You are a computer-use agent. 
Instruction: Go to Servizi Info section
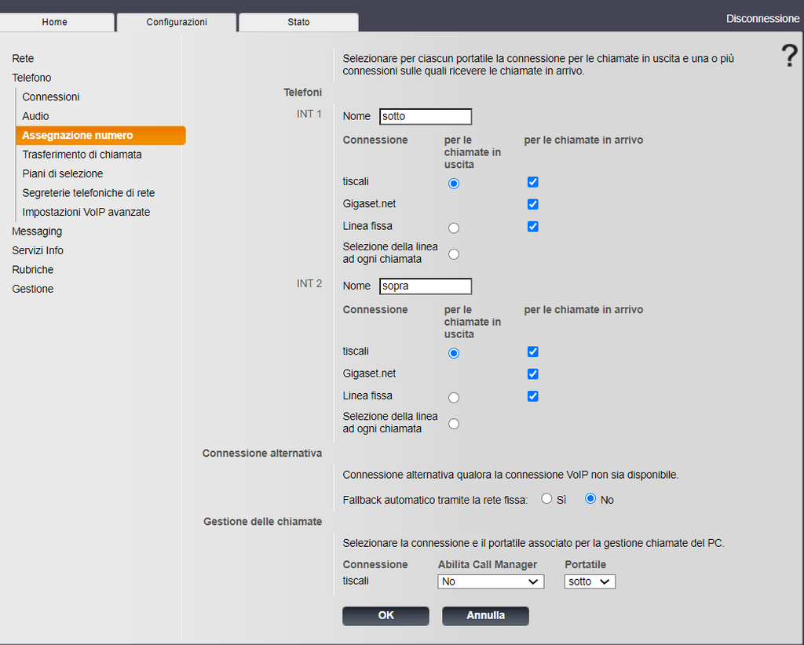point(38,250)
